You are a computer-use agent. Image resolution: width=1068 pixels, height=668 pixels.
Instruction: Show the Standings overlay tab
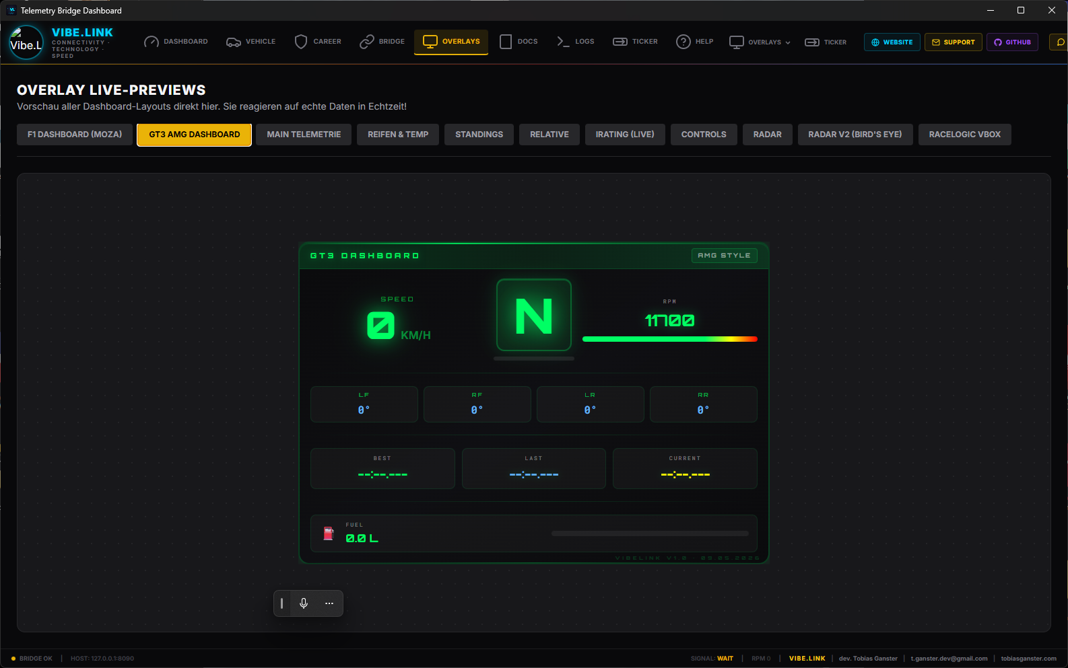[x=479, y=135]
